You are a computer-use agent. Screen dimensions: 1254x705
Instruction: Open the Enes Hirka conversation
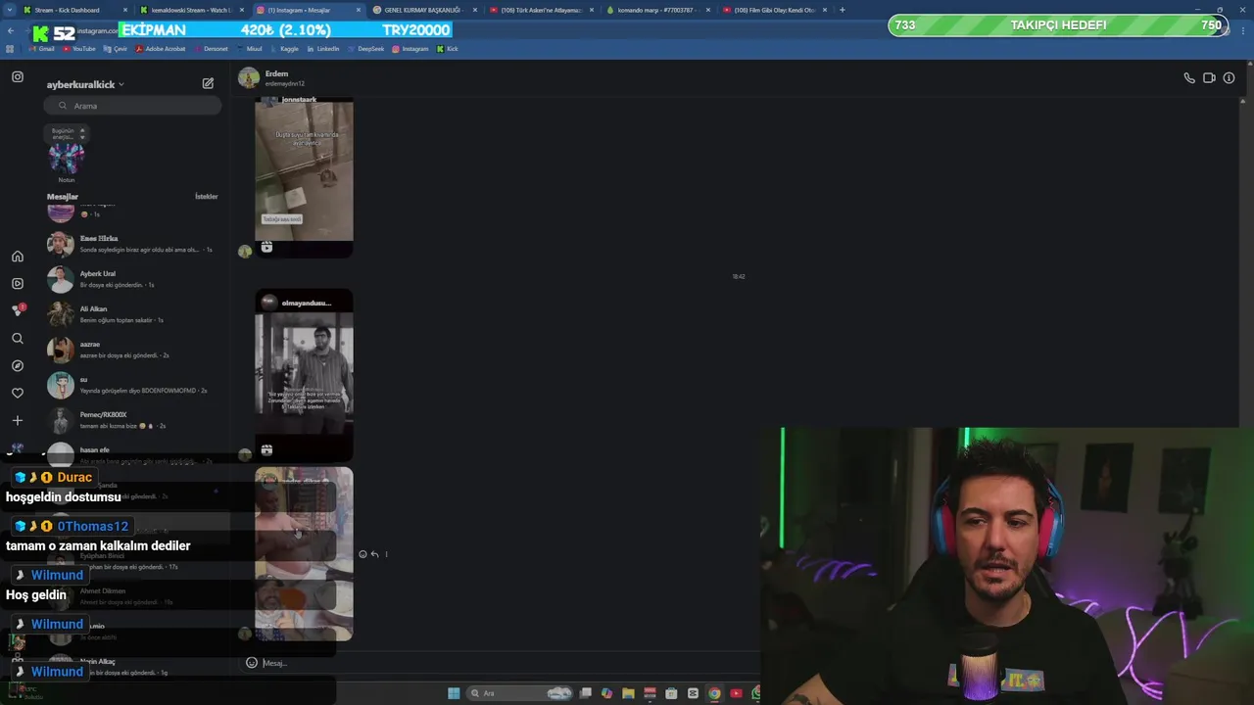point(132,244)
